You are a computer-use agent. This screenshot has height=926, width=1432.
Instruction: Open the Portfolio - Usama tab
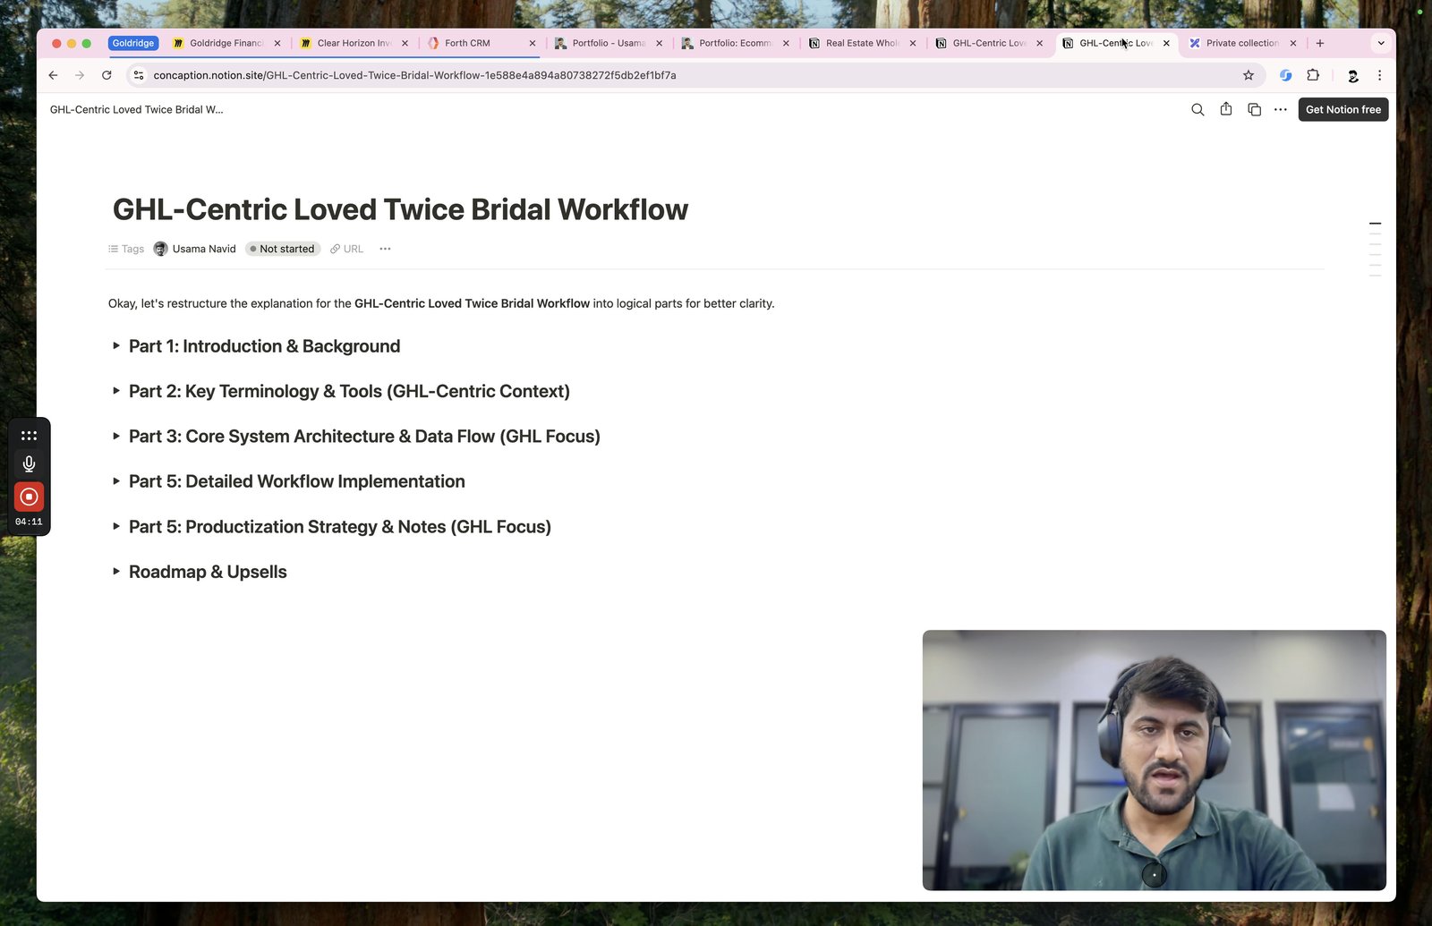608,43
